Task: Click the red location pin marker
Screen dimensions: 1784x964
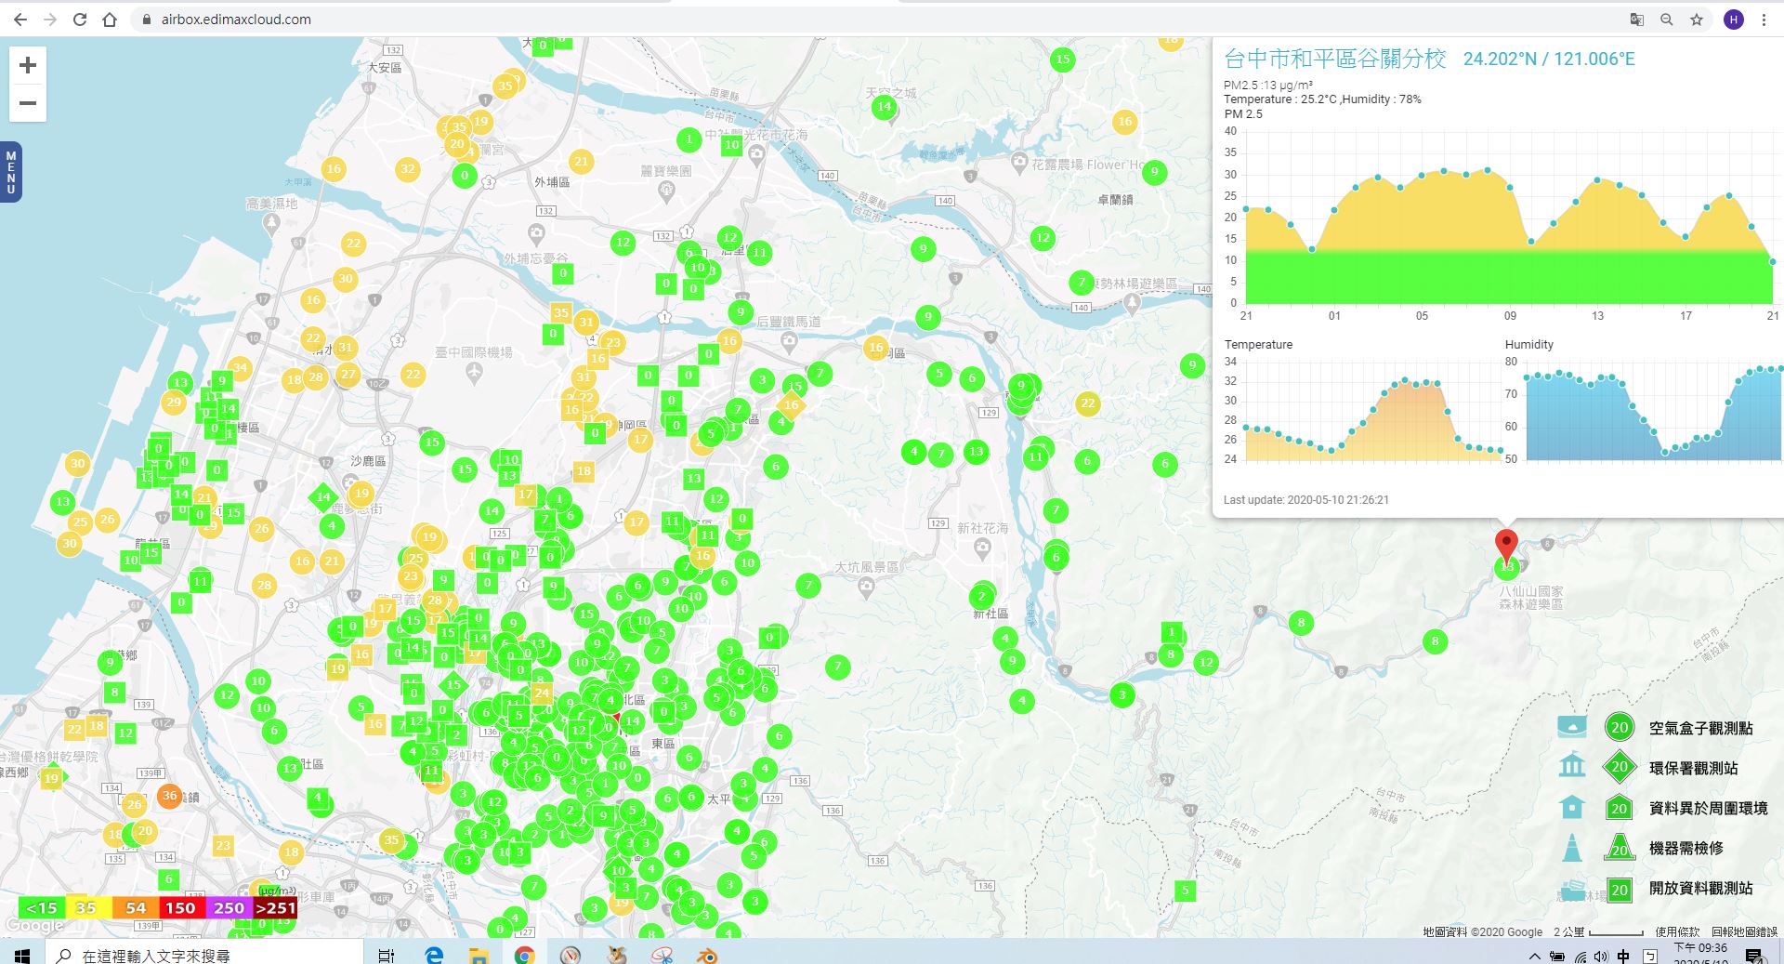Action: point(1506,544)
